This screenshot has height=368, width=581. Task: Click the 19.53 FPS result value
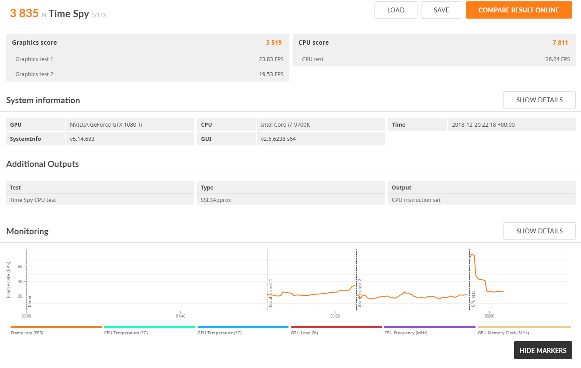[x=271, y=74]
